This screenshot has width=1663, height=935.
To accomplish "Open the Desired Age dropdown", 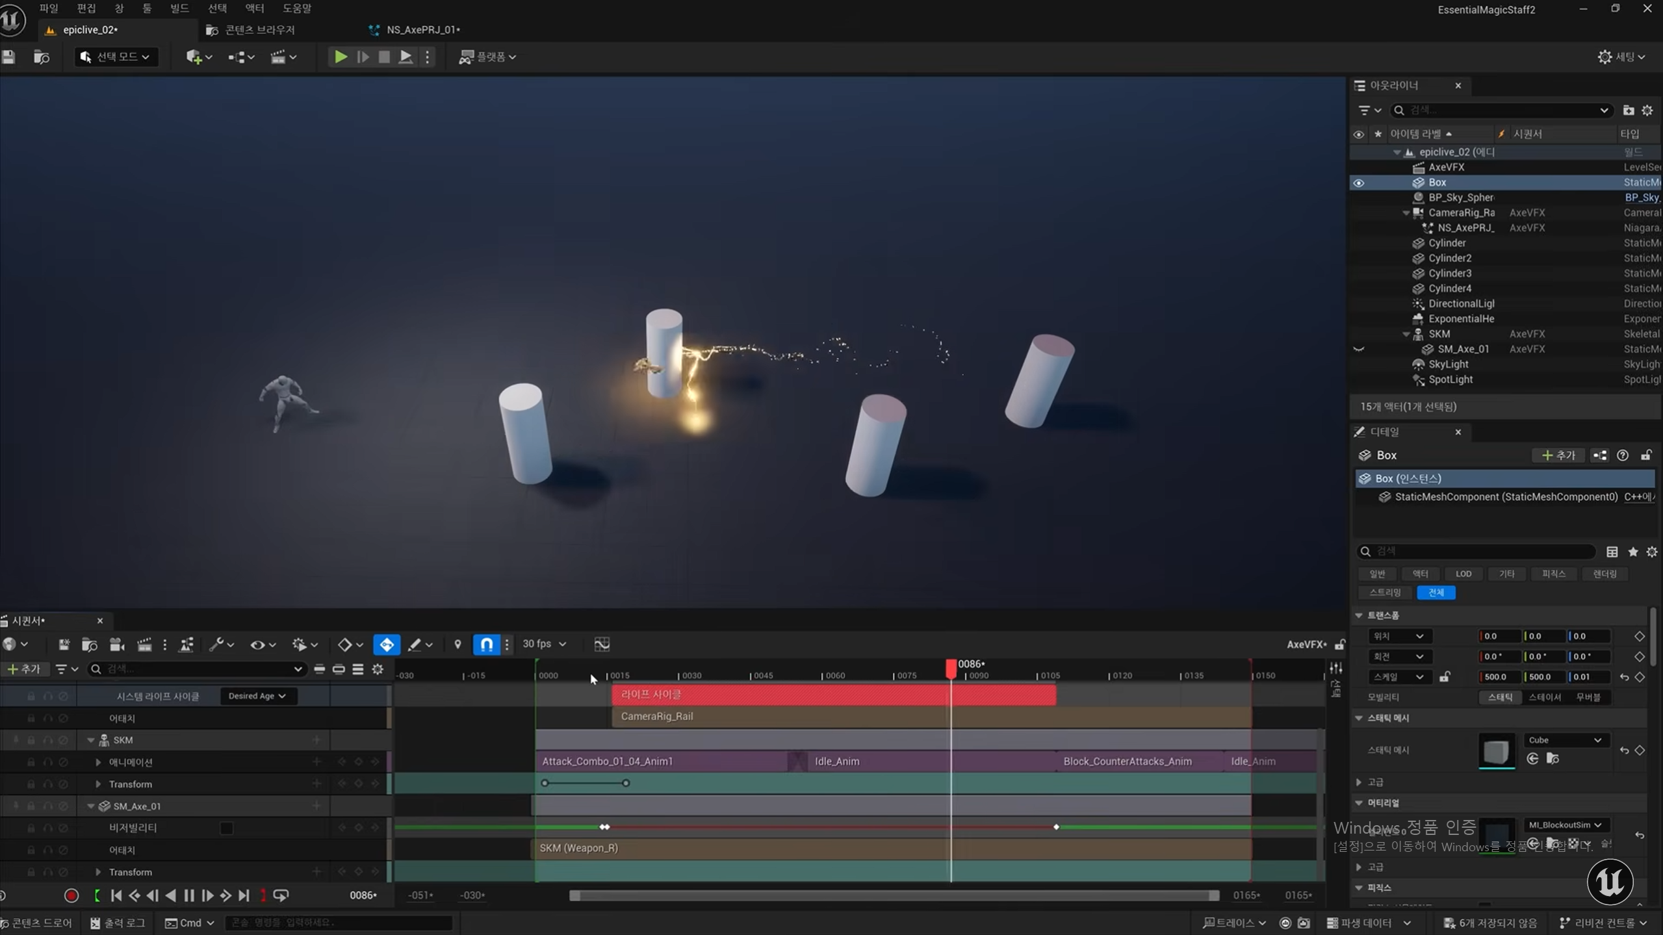I will pyautogui.click(x=257, y=696).
